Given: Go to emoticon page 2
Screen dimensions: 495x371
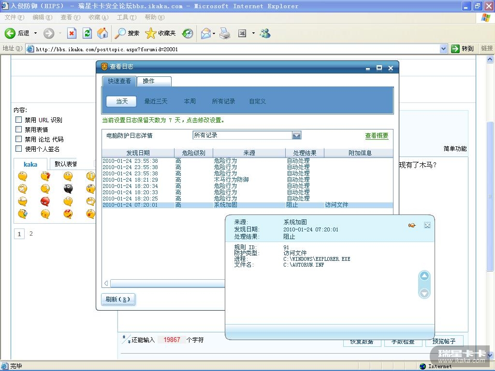Looking at the screenshot, I should tap(31, 233).
